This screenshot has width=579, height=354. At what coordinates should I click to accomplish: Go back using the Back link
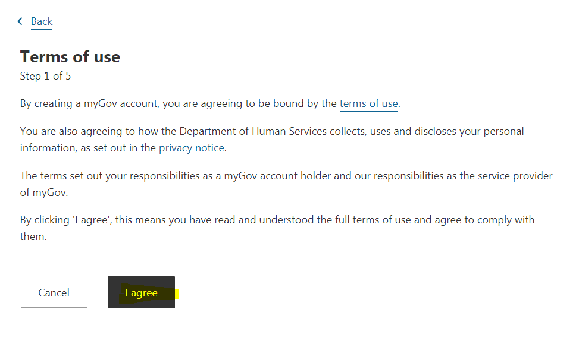pyautogui.click(x=42, y=21)
